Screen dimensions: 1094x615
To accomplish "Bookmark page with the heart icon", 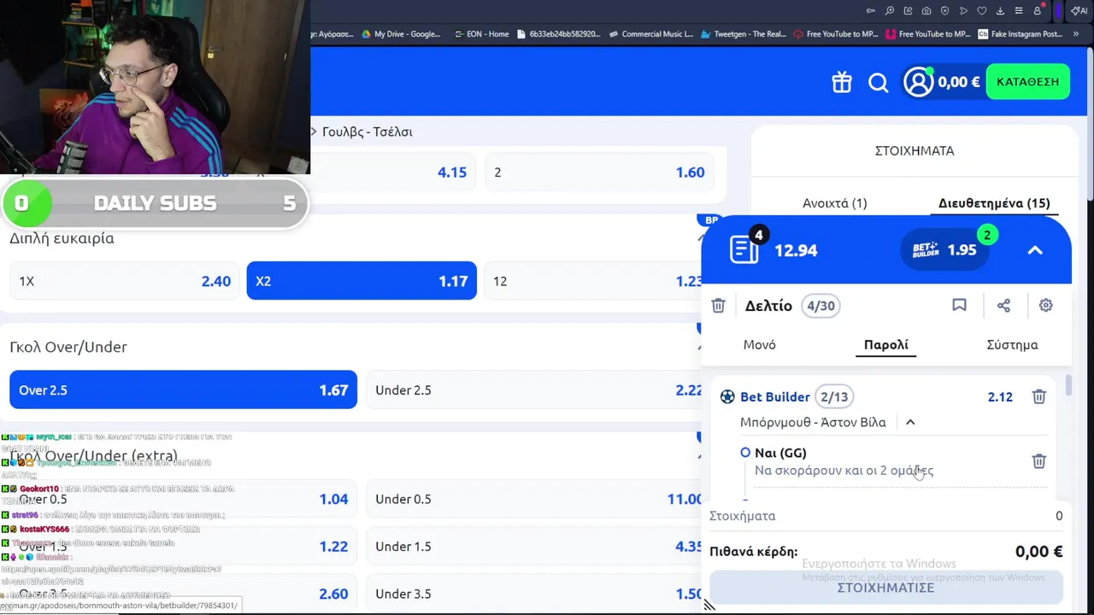I will click(x=982, y=11).
